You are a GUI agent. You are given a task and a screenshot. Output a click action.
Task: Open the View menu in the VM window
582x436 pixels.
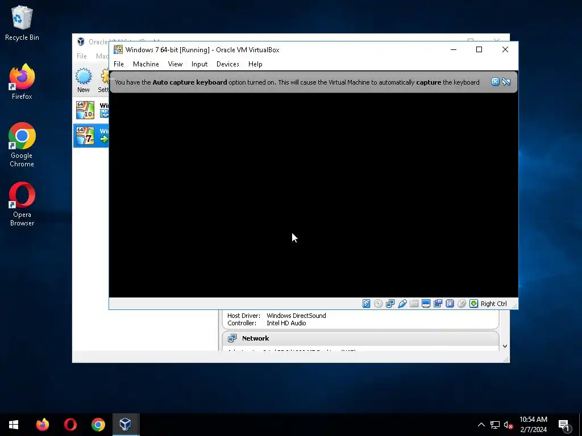[x=175, y=64]
